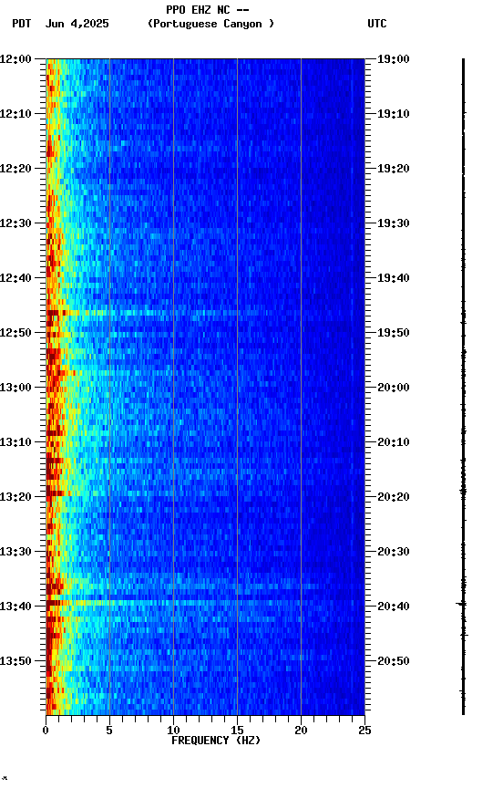
Task: Click the 15 Hz frequency axis label
Action: (237, 731)
